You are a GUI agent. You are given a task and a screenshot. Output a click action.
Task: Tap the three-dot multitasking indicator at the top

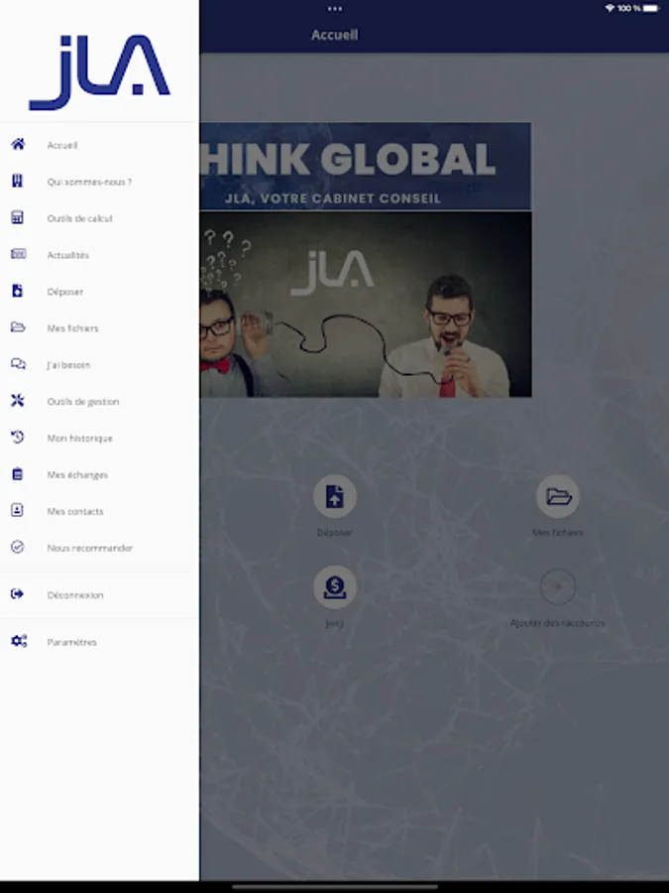coord(335,9)
